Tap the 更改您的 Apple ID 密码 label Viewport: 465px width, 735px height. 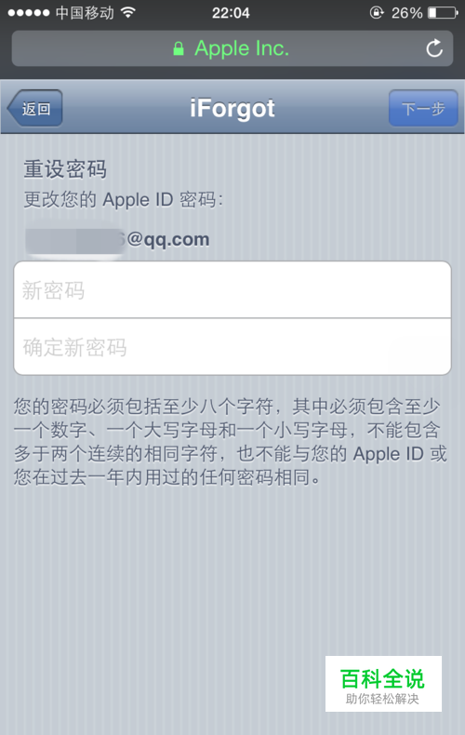click(x=124, y=200)
